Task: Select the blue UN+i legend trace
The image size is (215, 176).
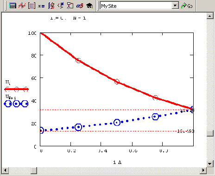Action: coord(16,104)
